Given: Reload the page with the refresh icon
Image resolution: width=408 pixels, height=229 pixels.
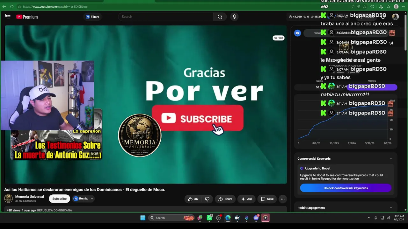Looking at the screenshot, I should [12, 6].
